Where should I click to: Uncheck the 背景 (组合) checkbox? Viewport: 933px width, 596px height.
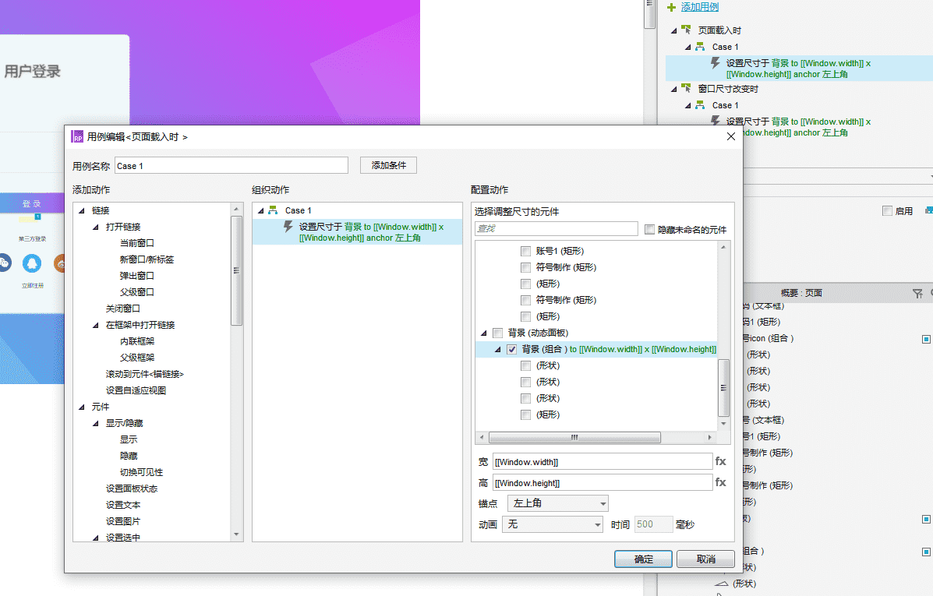[512, 349]
